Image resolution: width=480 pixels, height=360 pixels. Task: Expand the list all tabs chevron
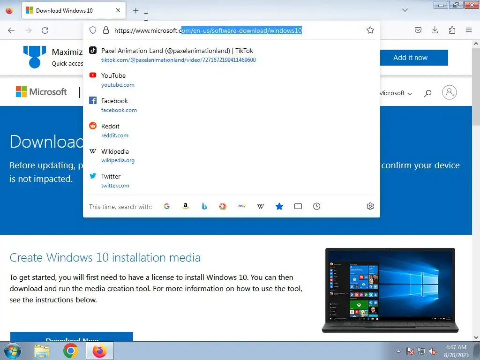click(x=405, y=10)
